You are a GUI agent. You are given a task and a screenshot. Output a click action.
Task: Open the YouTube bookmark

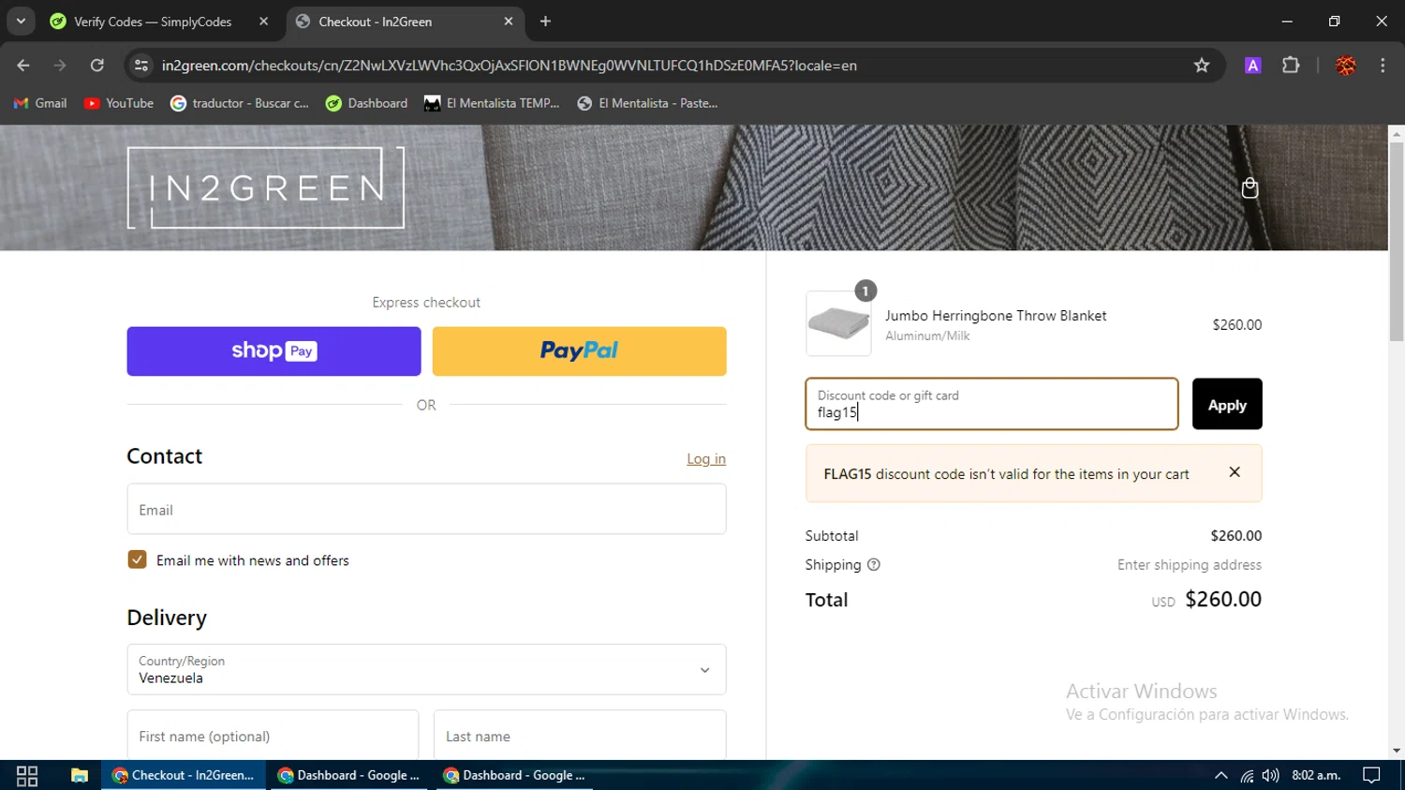pos(119,103)
